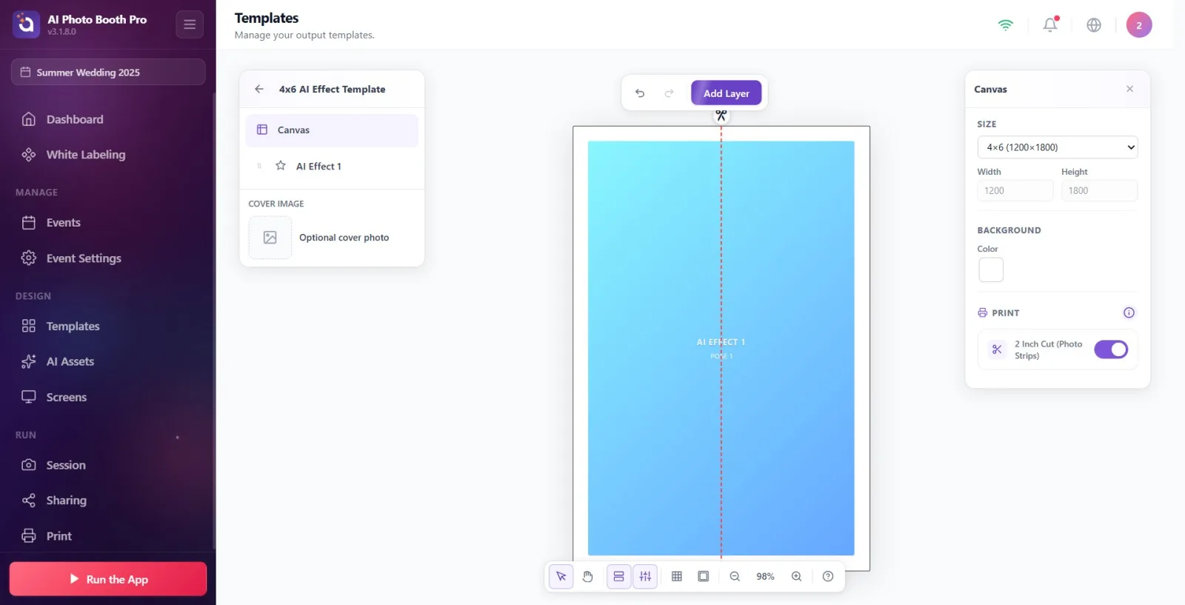Open the background color swatch
1185x605 pixels.
pyautogui.click(x=991, y=270)
